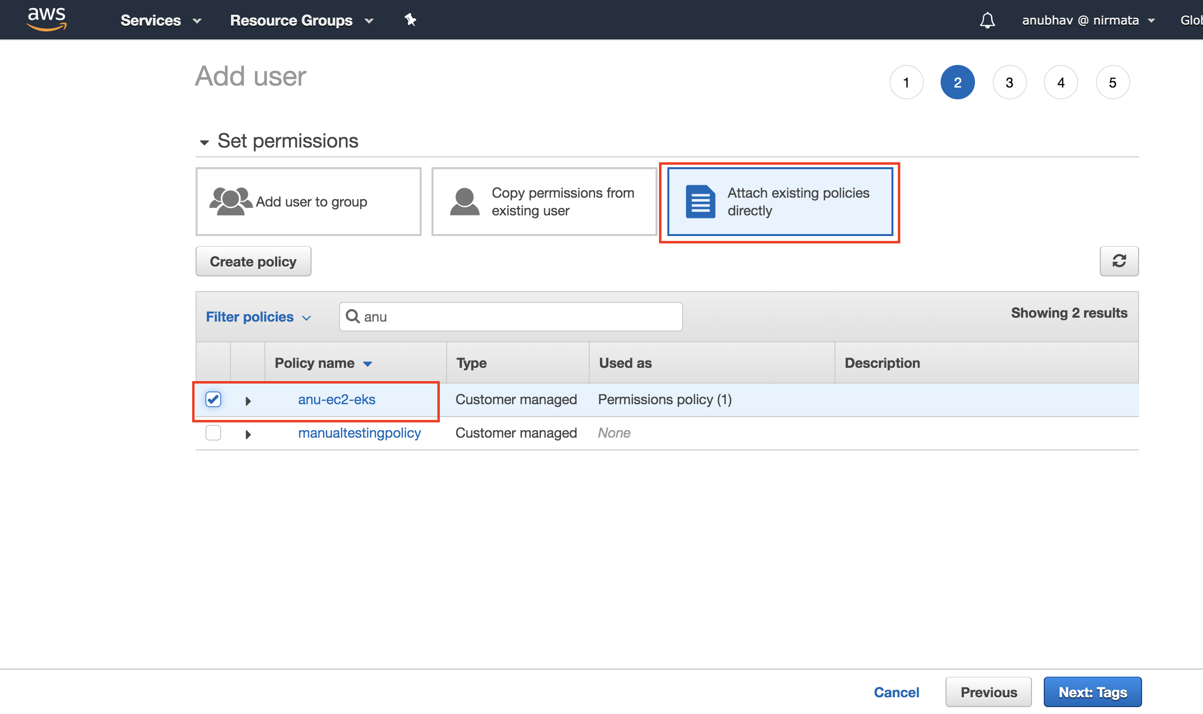This screenshot has height=714, width=1203.
Task: Open the Services dropdown menu
Action: click(161, 20)
